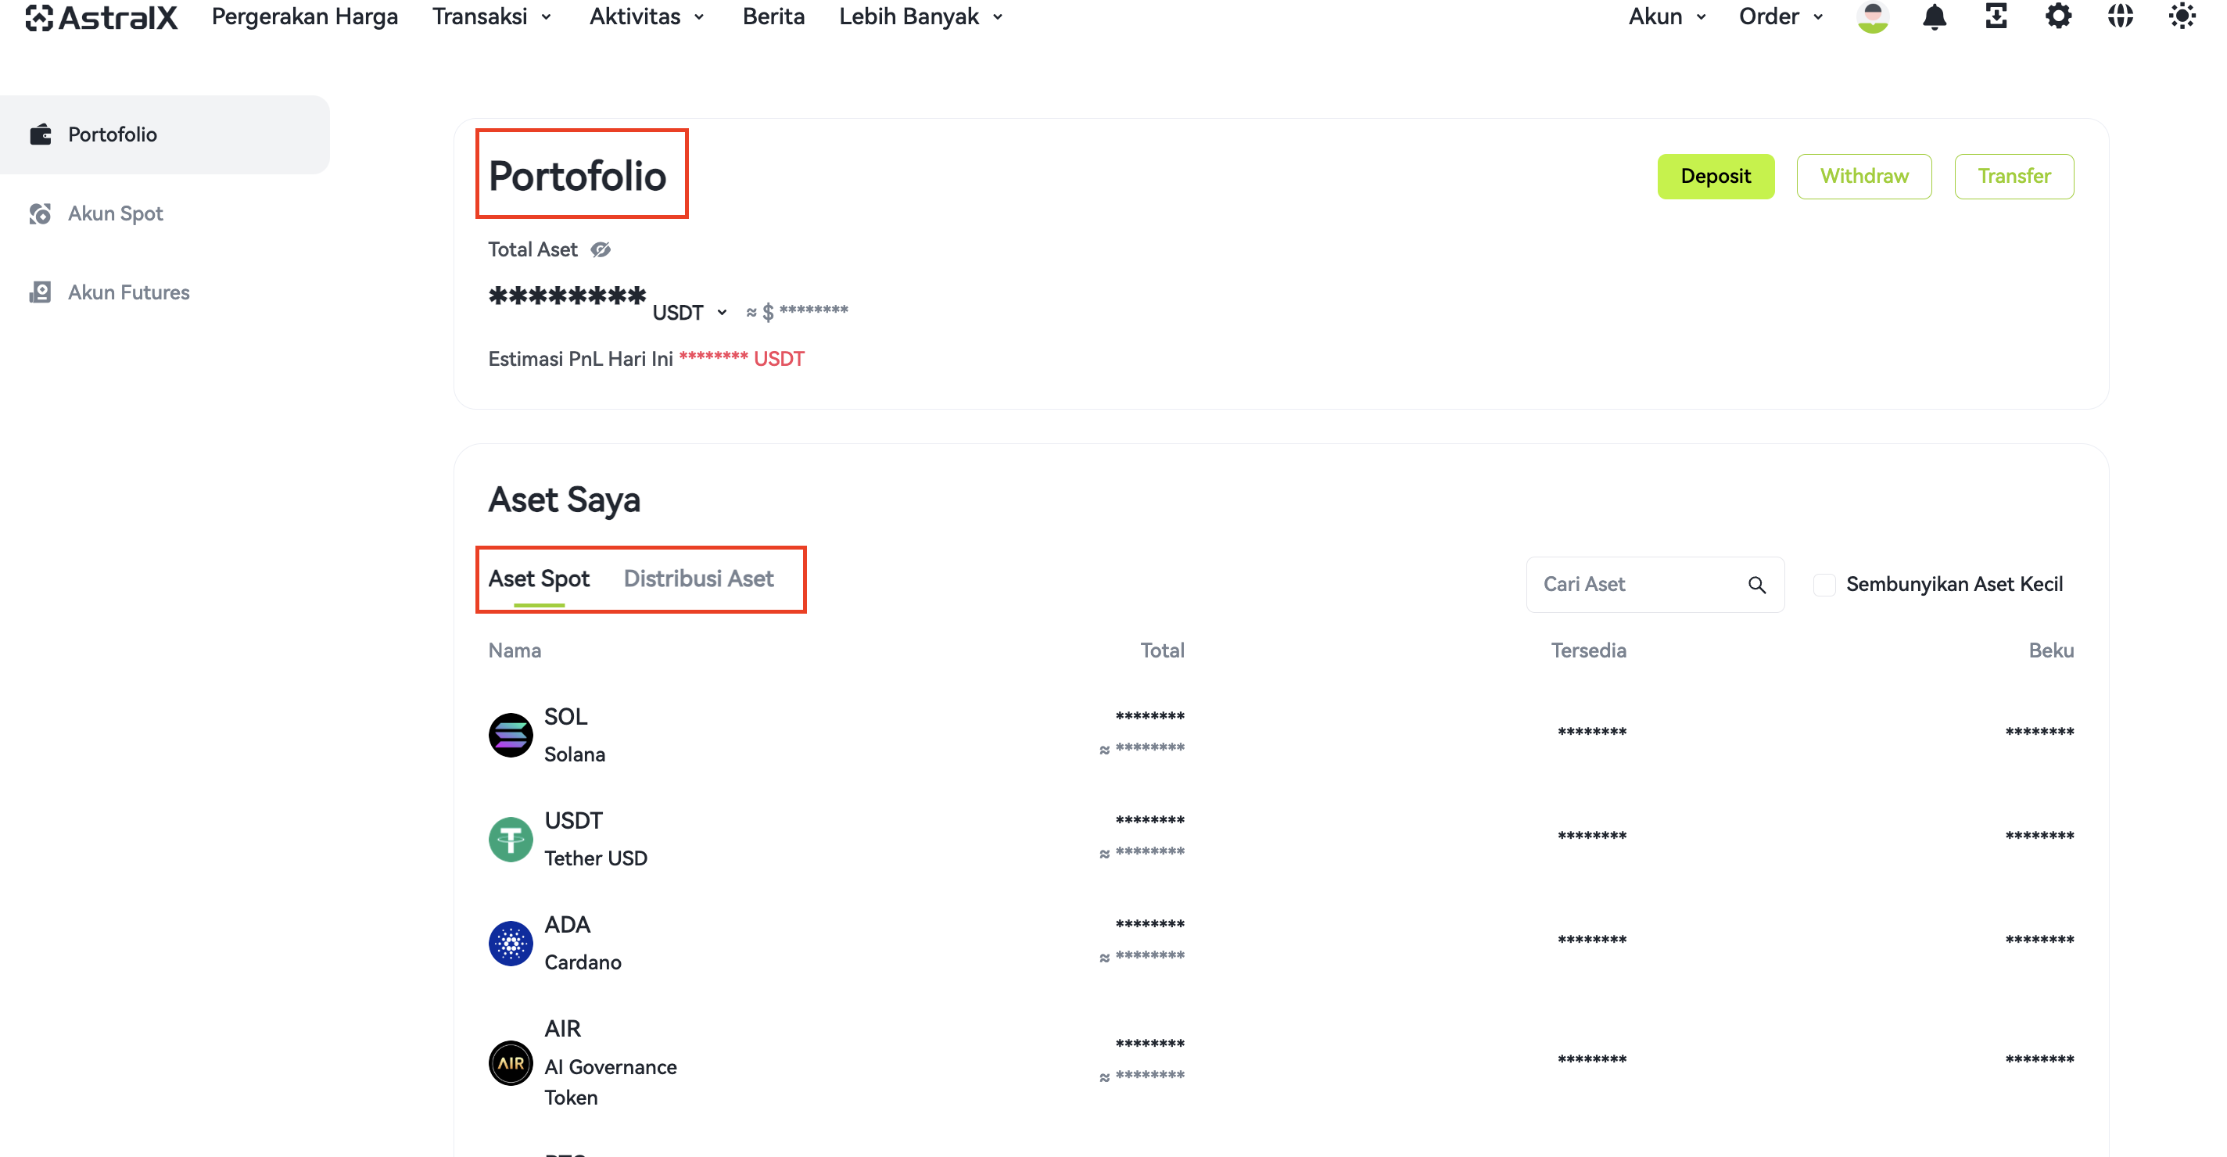Open the user avatar profile icon
Viewport: 2227px width, 1157px height.
tap(1873, 16)
